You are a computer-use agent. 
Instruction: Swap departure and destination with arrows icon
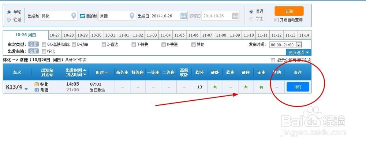pyautogui.click(x=82, y=16)
